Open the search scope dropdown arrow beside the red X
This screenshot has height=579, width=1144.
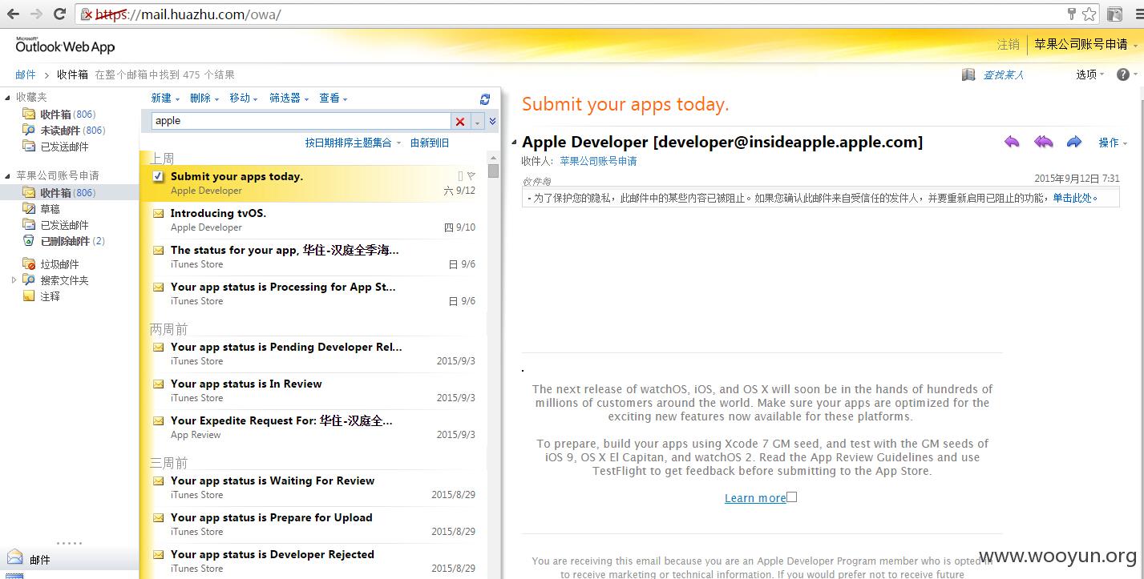click(x=477, y=122)
